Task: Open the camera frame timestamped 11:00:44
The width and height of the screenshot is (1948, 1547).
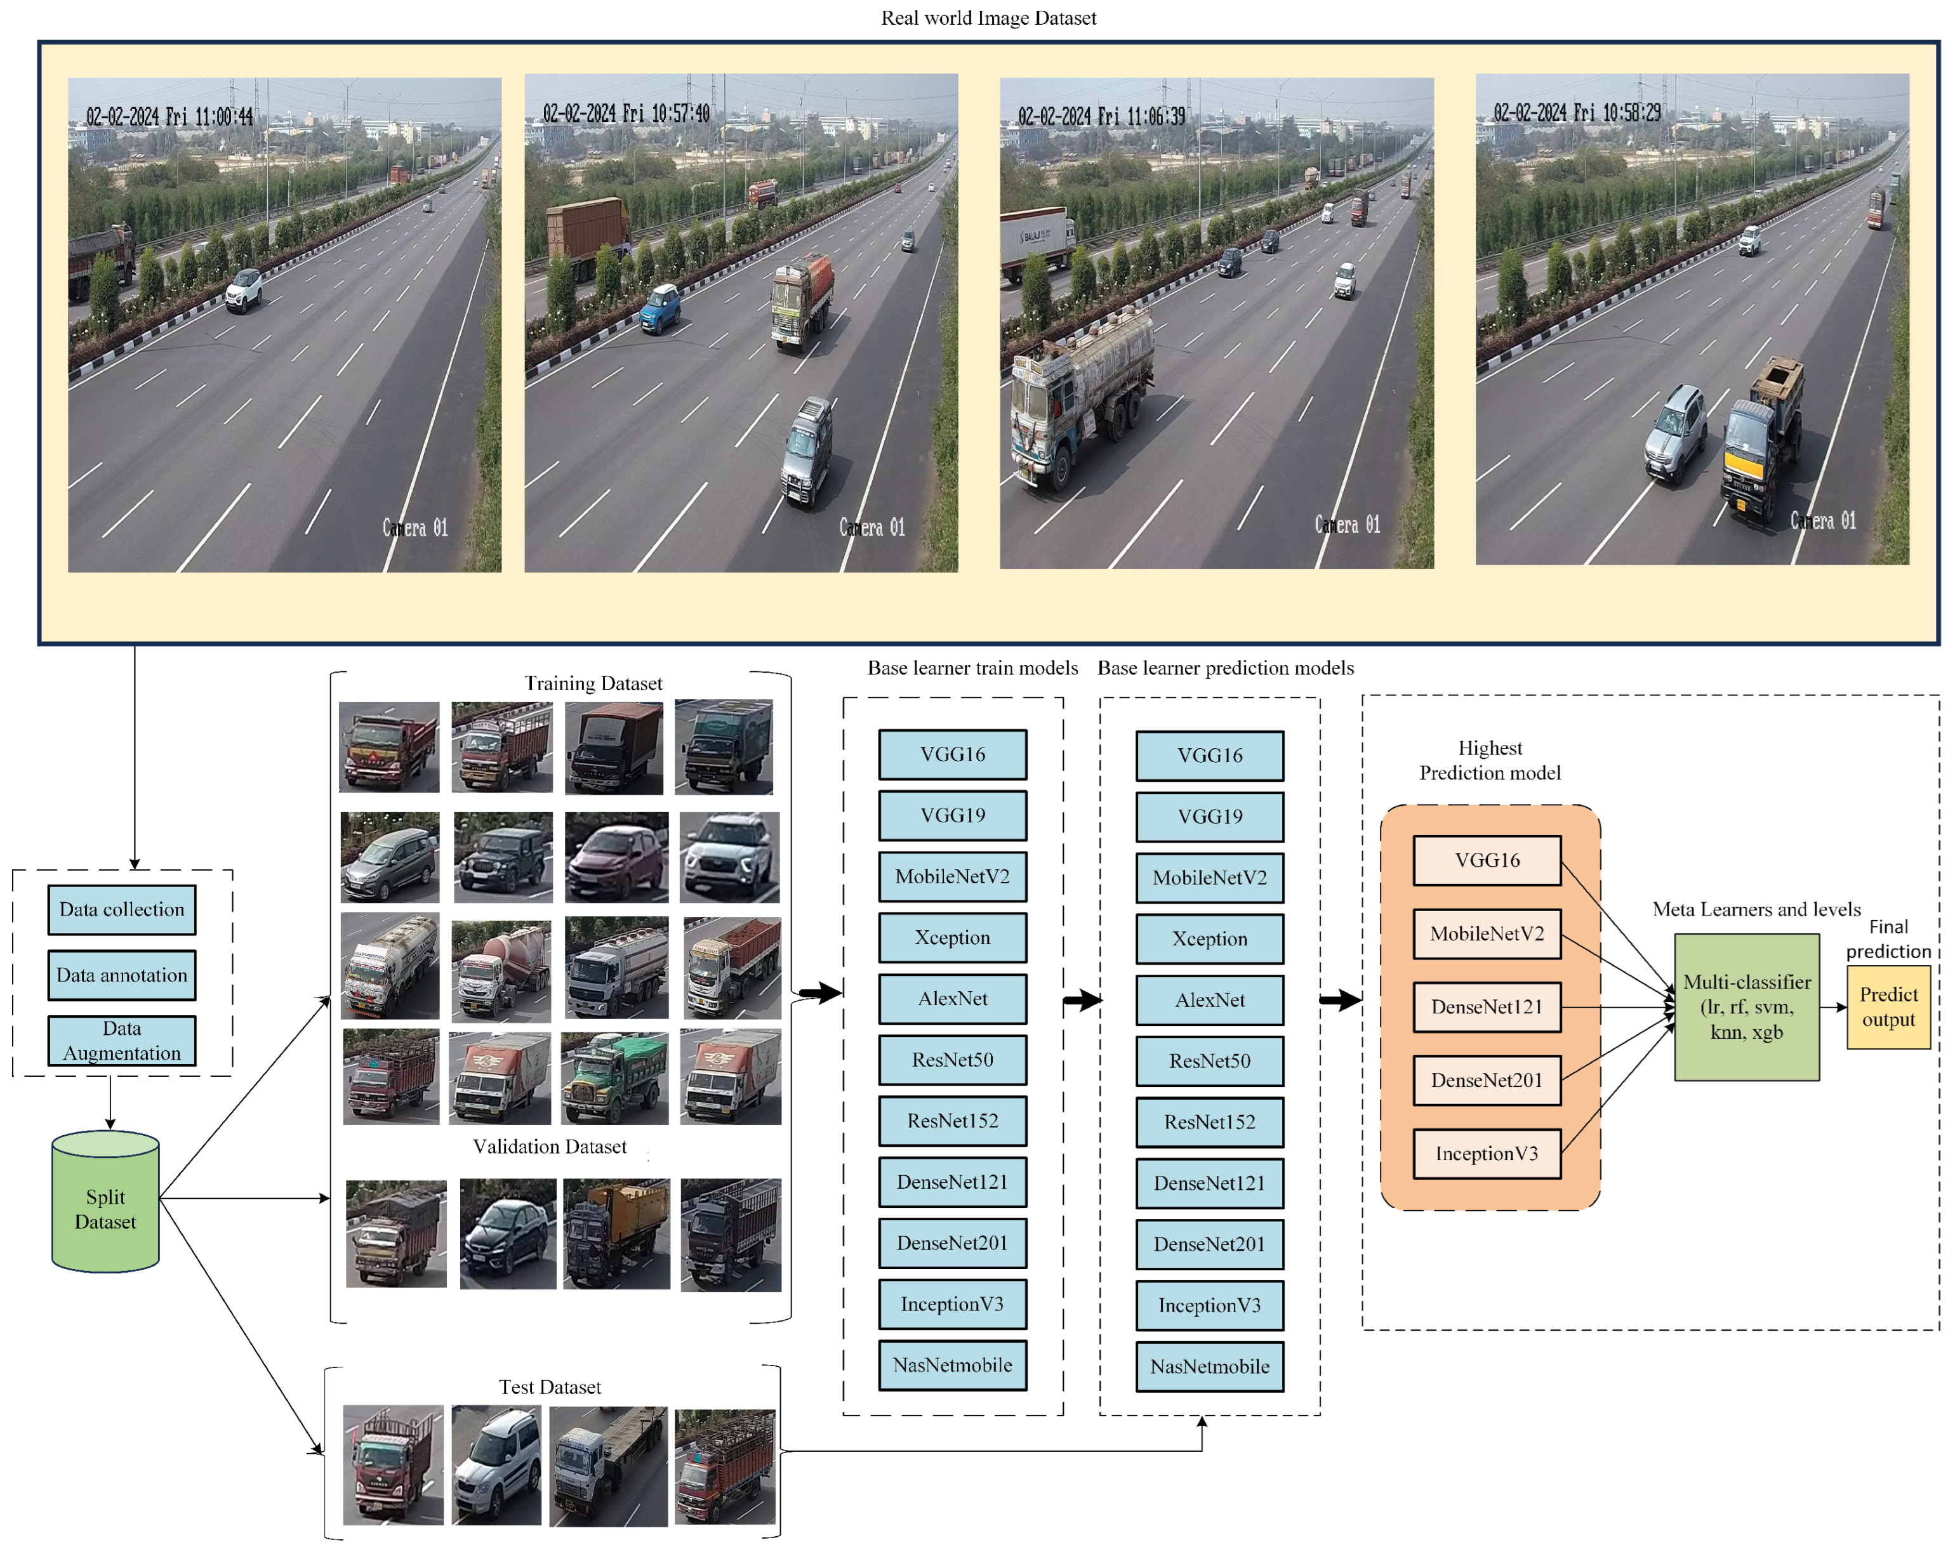Action: pos(284,325)
